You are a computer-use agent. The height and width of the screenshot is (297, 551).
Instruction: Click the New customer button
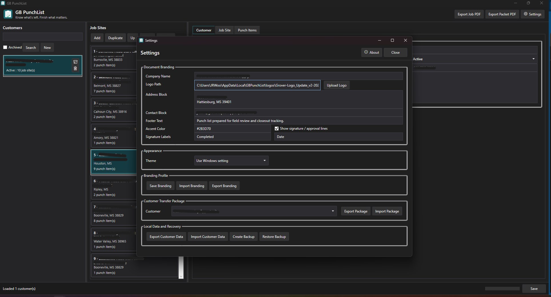point(47,48)
